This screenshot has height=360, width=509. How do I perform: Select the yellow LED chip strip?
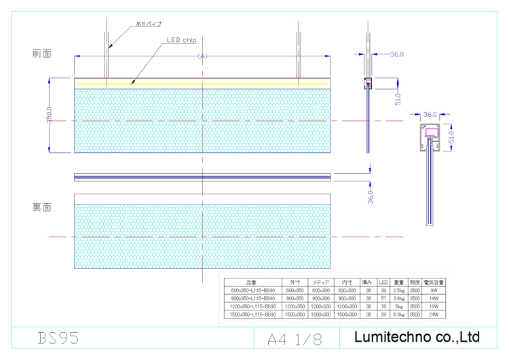pos(202,84)
